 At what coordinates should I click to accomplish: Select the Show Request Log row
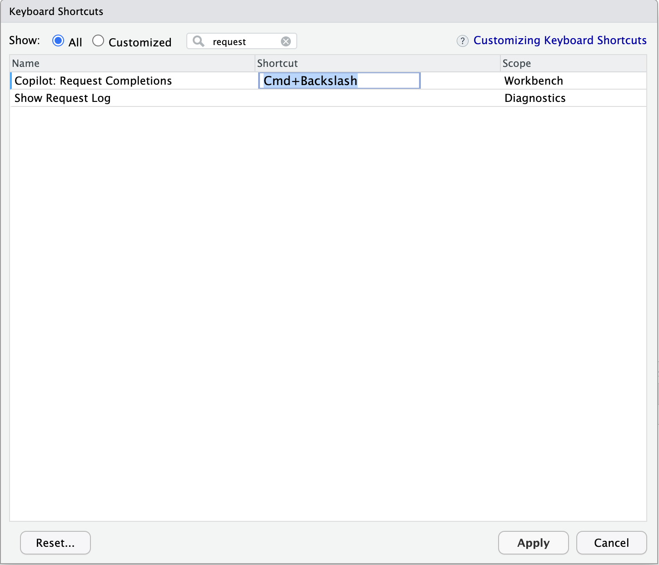click(328, 98)
